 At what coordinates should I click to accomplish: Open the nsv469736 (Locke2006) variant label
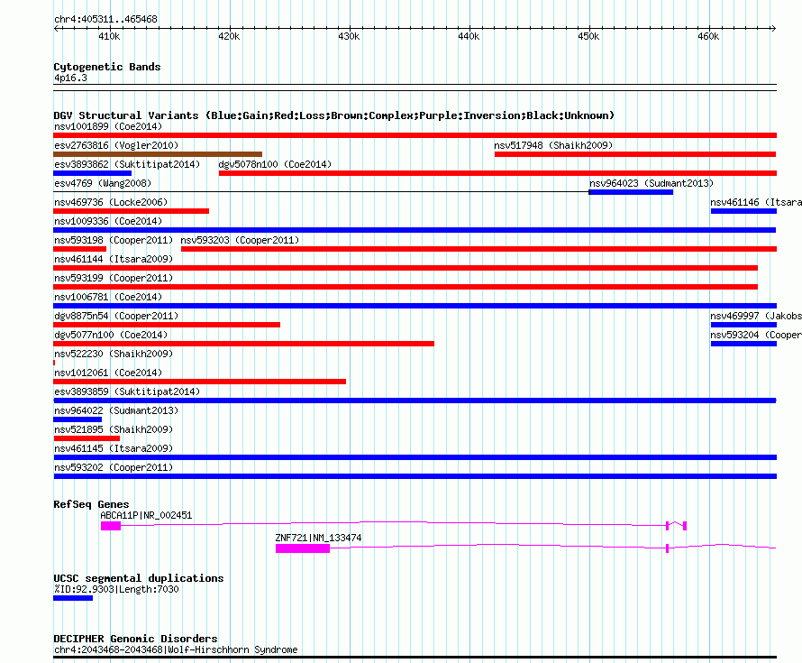pos(111,202)
